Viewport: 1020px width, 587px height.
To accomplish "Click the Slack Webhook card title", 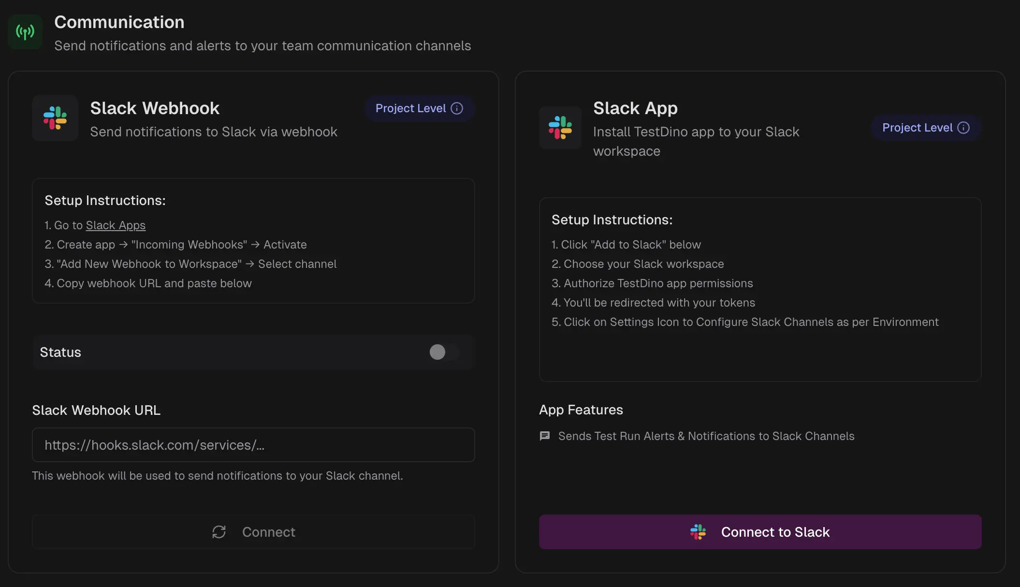I will 155,108.
